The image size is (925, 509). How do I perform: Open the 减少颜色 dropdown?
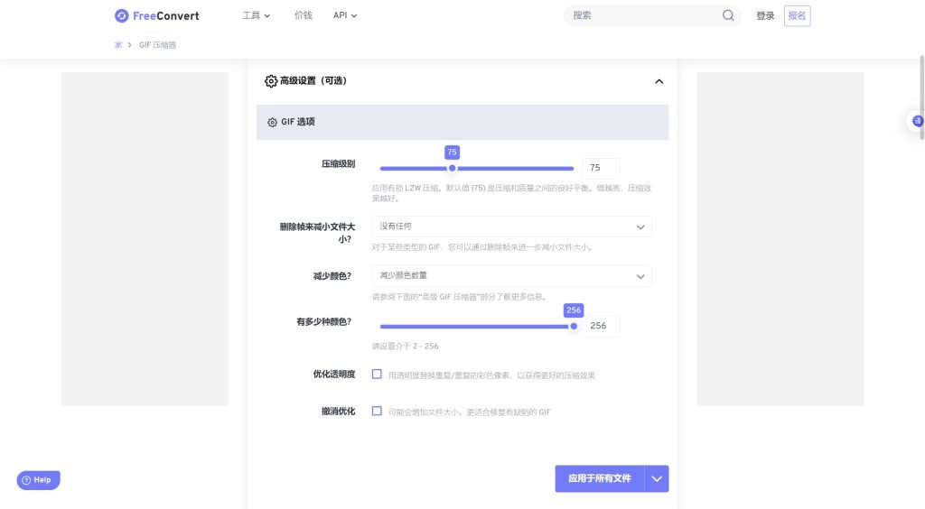pos(511,276)
